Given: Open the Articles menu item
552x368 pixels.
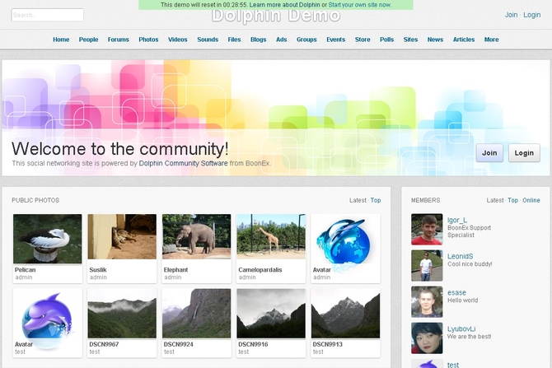Looking at the screenshot, I should (x=464, y=40).
